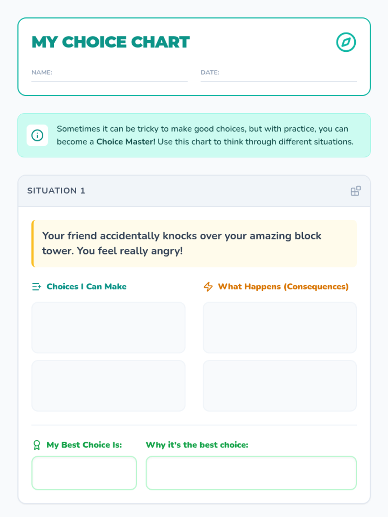Click the second Choices I Can Make box
This screenshot has width=388, height=517.
[108, 385]
